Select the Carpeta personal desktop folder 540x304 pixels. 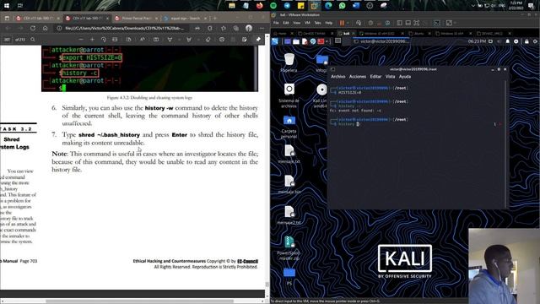click(x=289, y=127)
